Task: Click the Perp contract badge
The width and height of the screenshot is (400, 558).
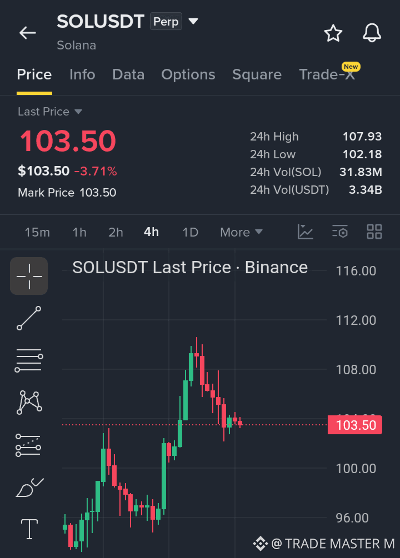Action: tap(166, 21)
